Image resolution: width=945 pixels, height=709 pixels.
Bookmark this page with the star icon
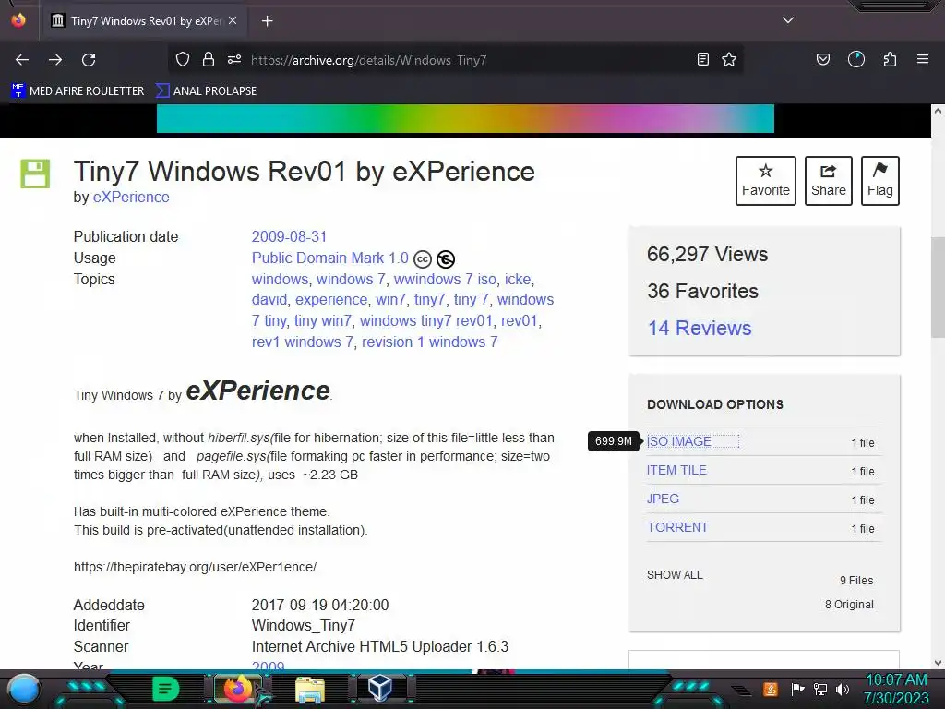point(729,59)
